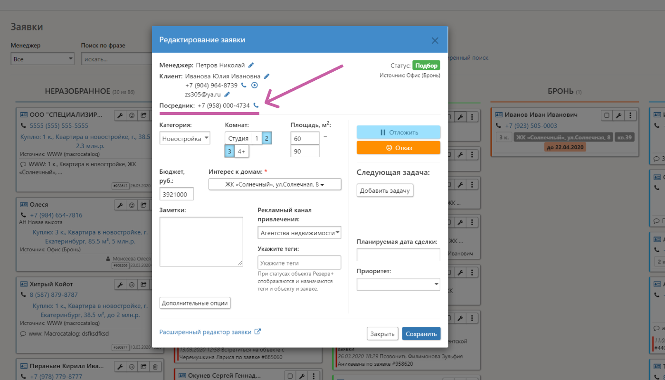Edit manager Петров Николай via pencil icon
The height and width of the screenshot is (380, 665).
[x=251, y=65]
